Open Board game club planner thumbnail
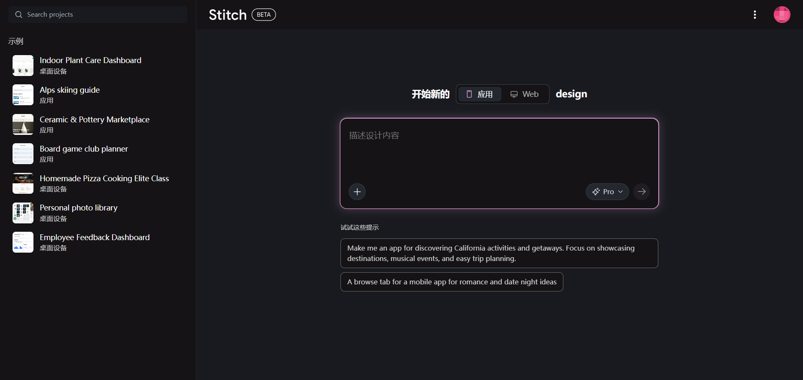 [23, 154]
